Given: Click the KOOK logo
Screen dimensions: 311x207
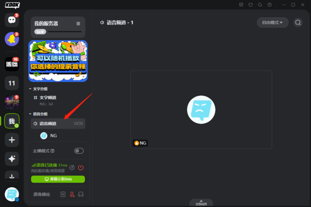Looking at the screenshot, I should point(12,5).
